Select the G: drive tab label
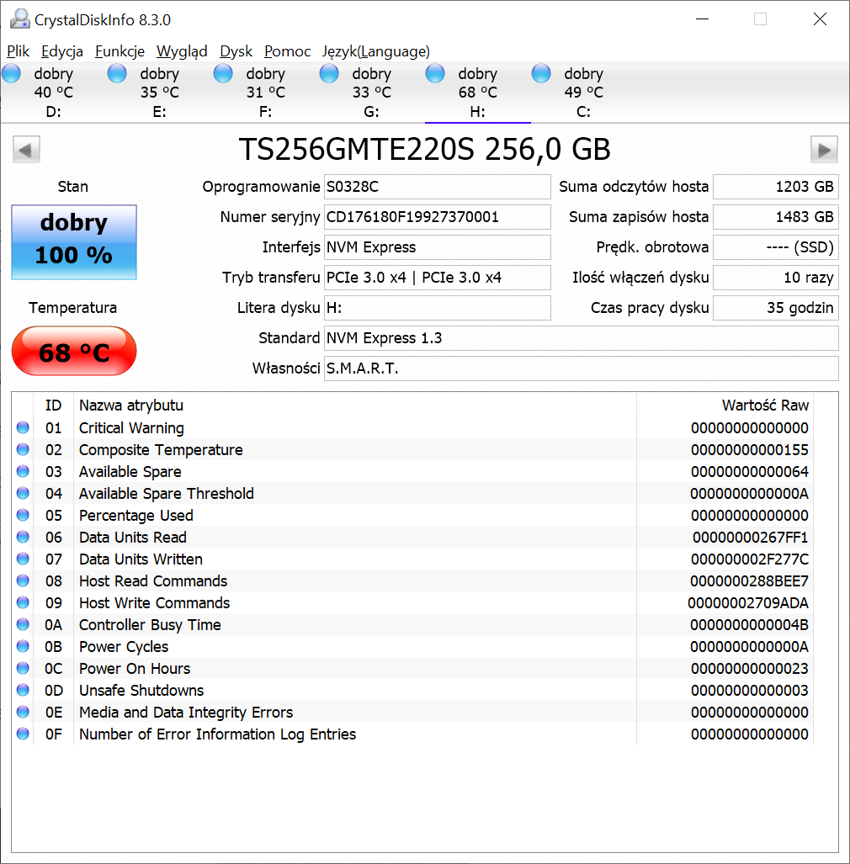Screen dimensions: 850x864 pyautogui.click(x=371, y=112)
